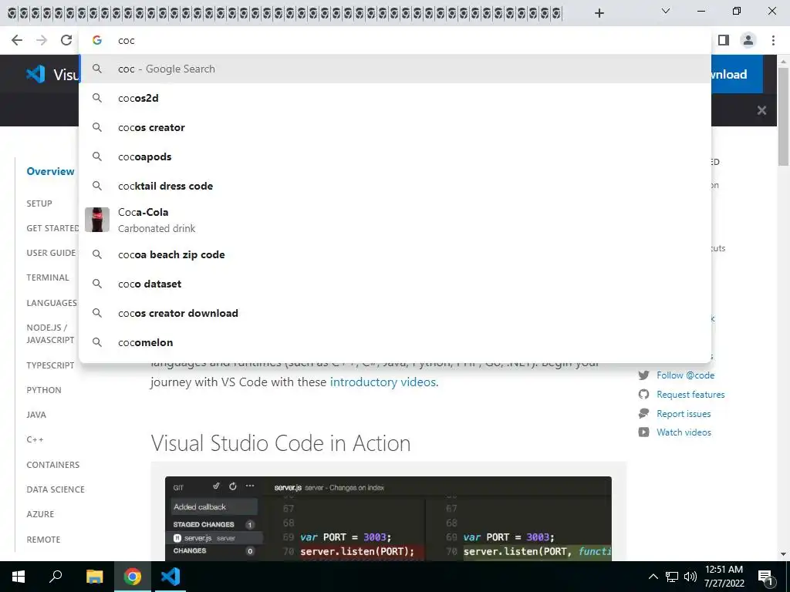Open the AZURE docs section
790x592 pixels.
(x=40, y=514)
